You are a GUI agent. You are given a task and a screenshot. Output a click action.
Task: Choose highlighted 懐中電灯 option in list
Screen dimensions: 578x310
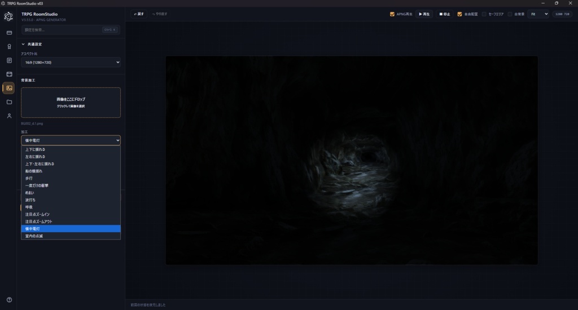[71, 229]
